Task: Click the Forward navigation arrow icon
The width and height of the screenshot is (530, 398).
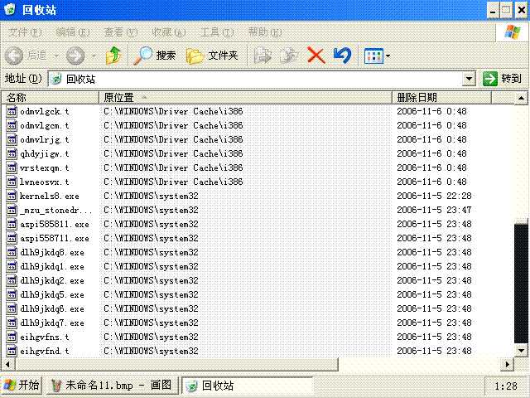Action: [75, 56]
